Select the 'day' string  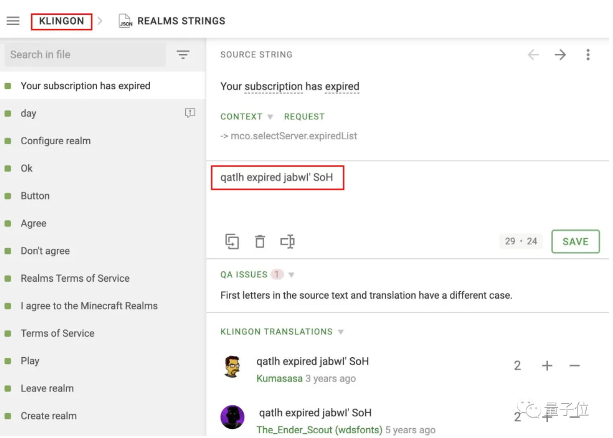click(x=103, y=113)
